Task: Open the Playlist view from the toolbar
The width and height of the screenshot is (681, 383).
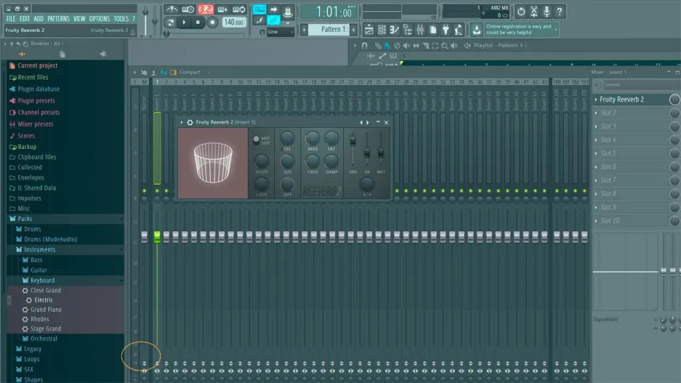Action: coord(370,29)
